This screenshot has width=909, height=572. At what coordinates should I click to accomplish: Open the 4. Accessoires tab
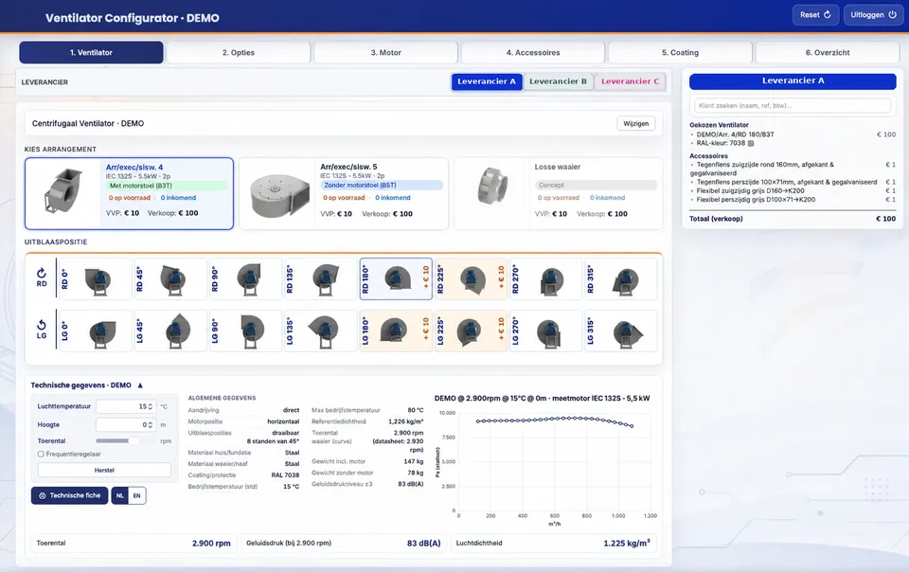pyautogui.click(x=533, y=52)
